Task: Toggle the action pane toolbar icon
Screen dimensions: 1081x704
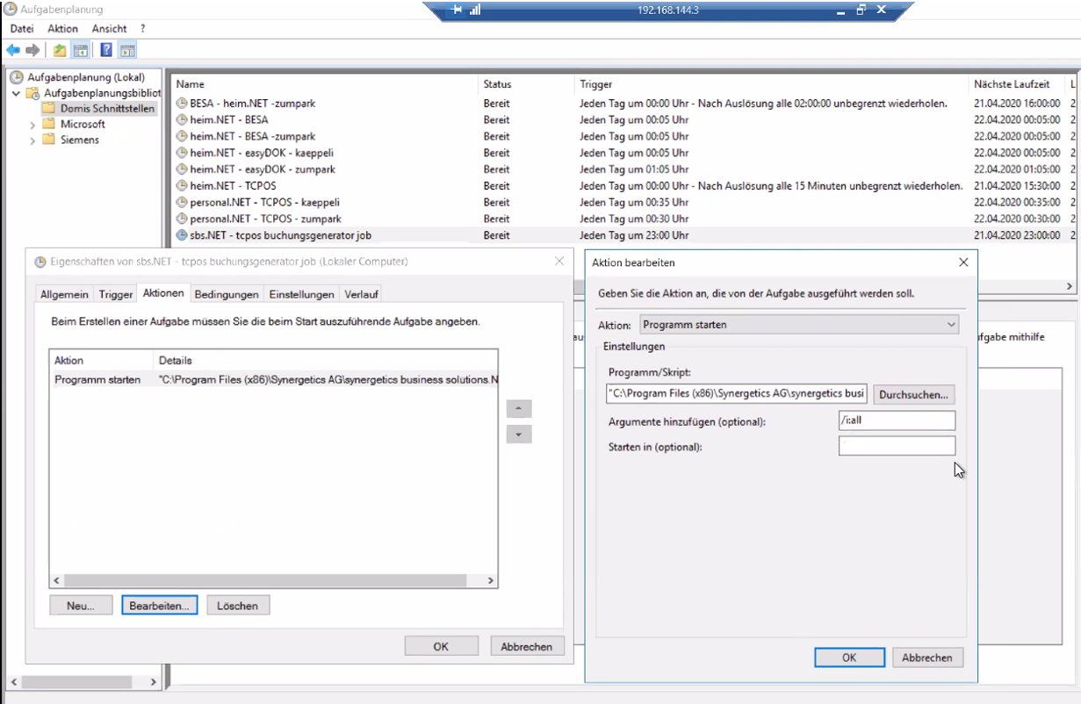Action: (127, 50)
